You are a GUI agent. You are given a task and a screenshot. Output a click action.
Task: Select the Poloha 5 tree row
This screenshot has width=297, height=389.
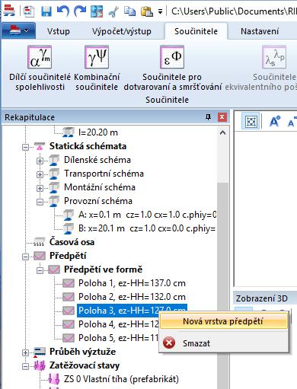(x=118, y=338)
